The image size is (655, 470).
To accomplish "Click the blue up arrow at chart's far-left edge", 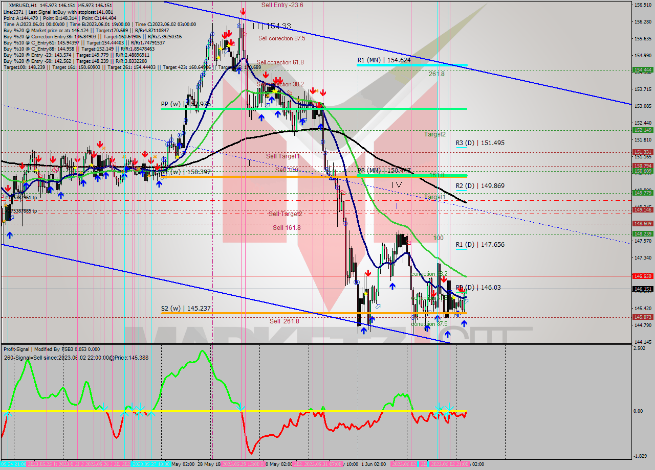I will (x=10, y=234).
